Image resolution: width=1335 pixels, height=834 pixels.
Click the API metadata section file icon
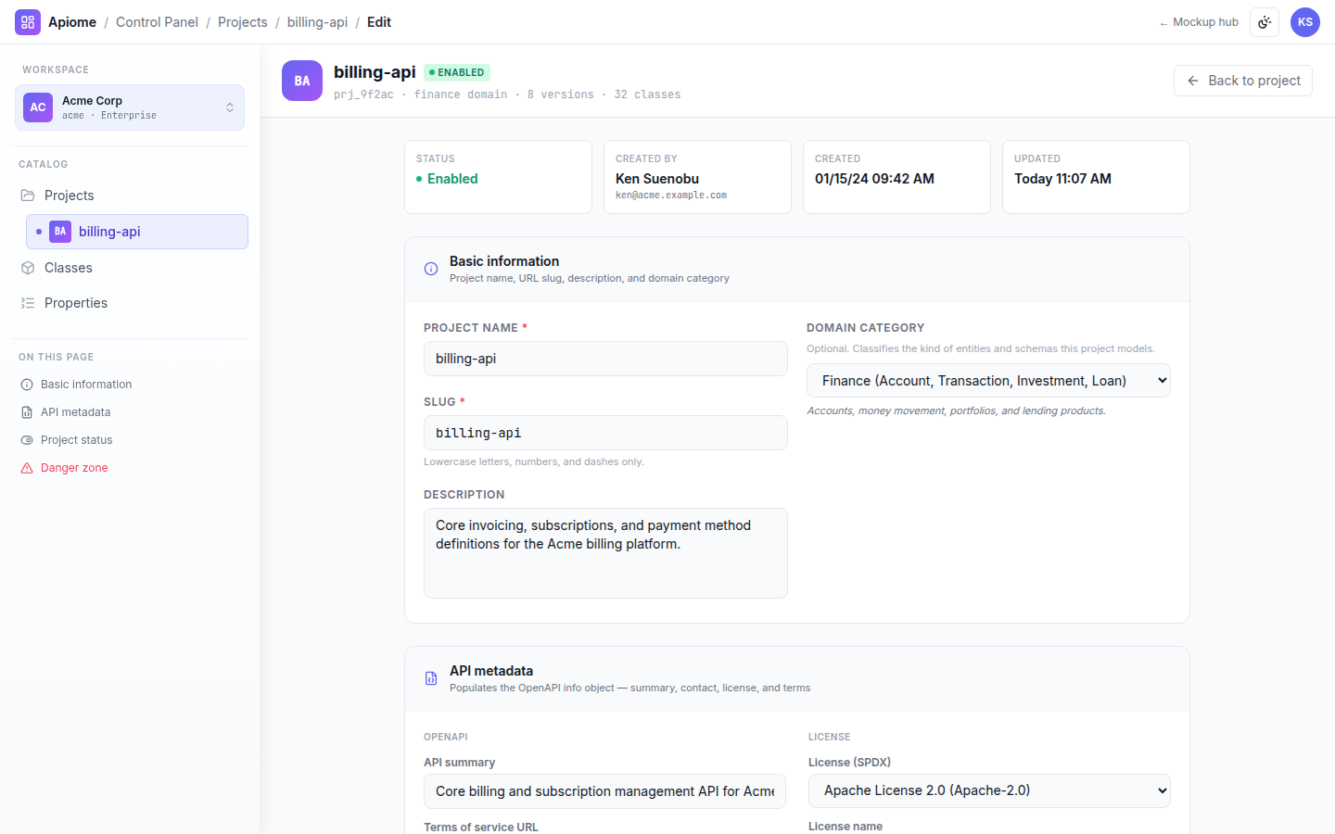(x=431, y=678)
